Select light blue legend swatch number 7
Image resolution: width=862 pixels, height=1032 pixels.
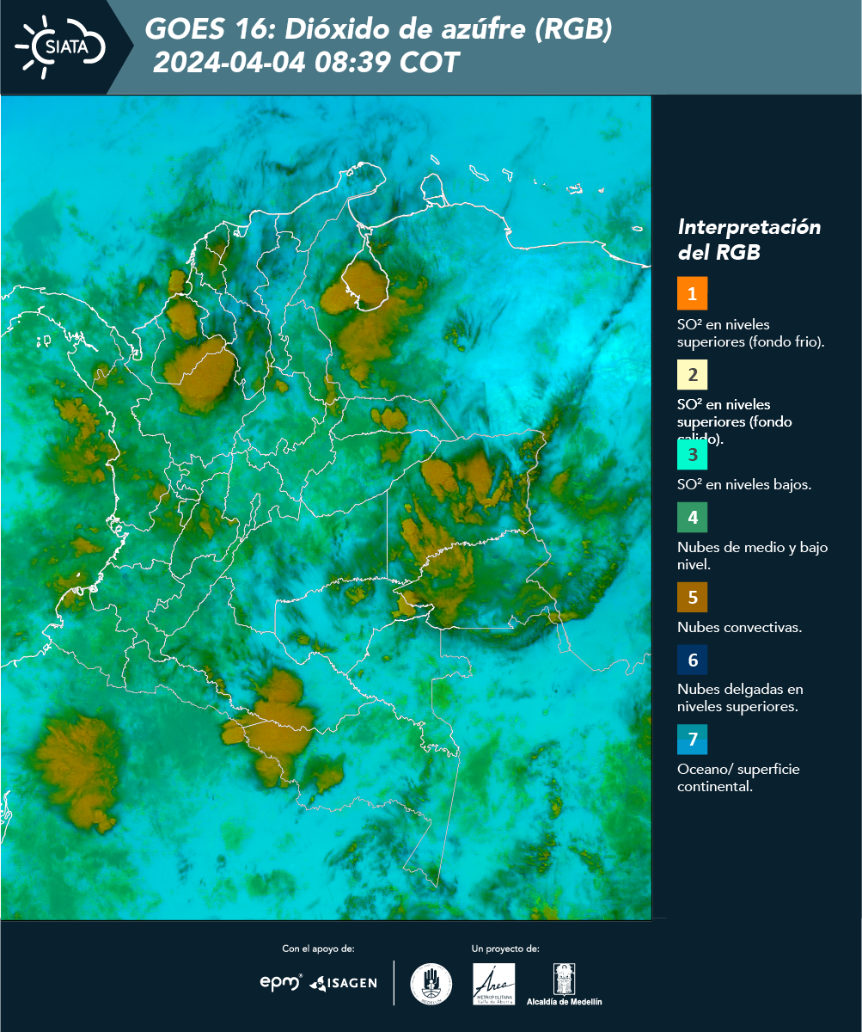click(x=692, y=740)
